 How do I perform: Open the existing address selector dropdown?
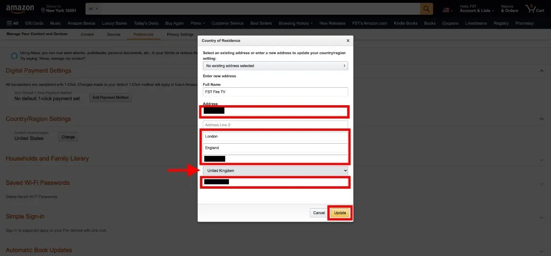[x=275, y=65]
